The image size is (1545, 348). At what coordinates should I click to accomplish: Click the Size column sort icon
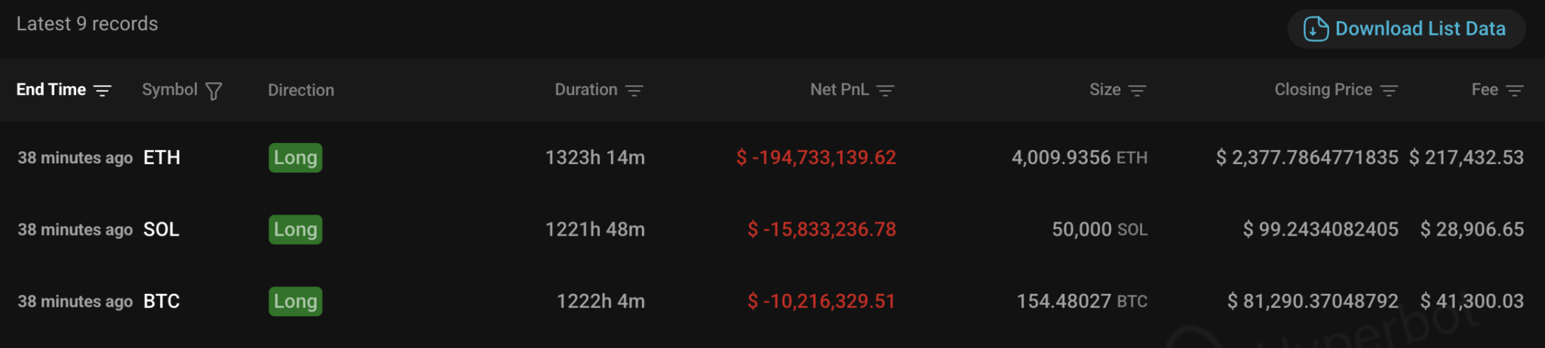[x=1138, y=90]
